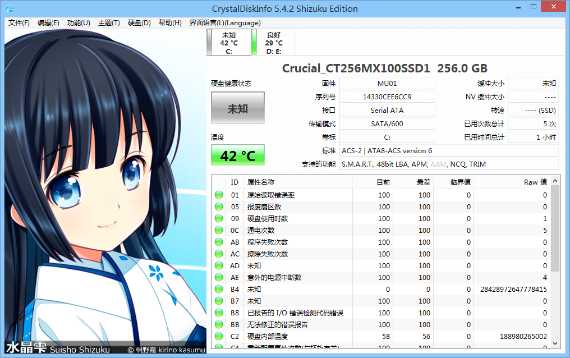The height and width of the screenshot is (358, 570).
Task: Open the 主题(T) menu
Action: pyautogui.click(x=109, y=23)
